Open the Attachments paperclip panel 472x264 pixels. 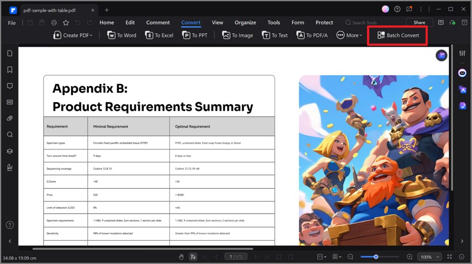click(x=9, y=118)
